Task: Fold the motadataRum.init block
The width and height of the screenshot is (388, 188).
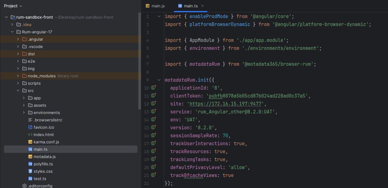Action: point(159,80)
